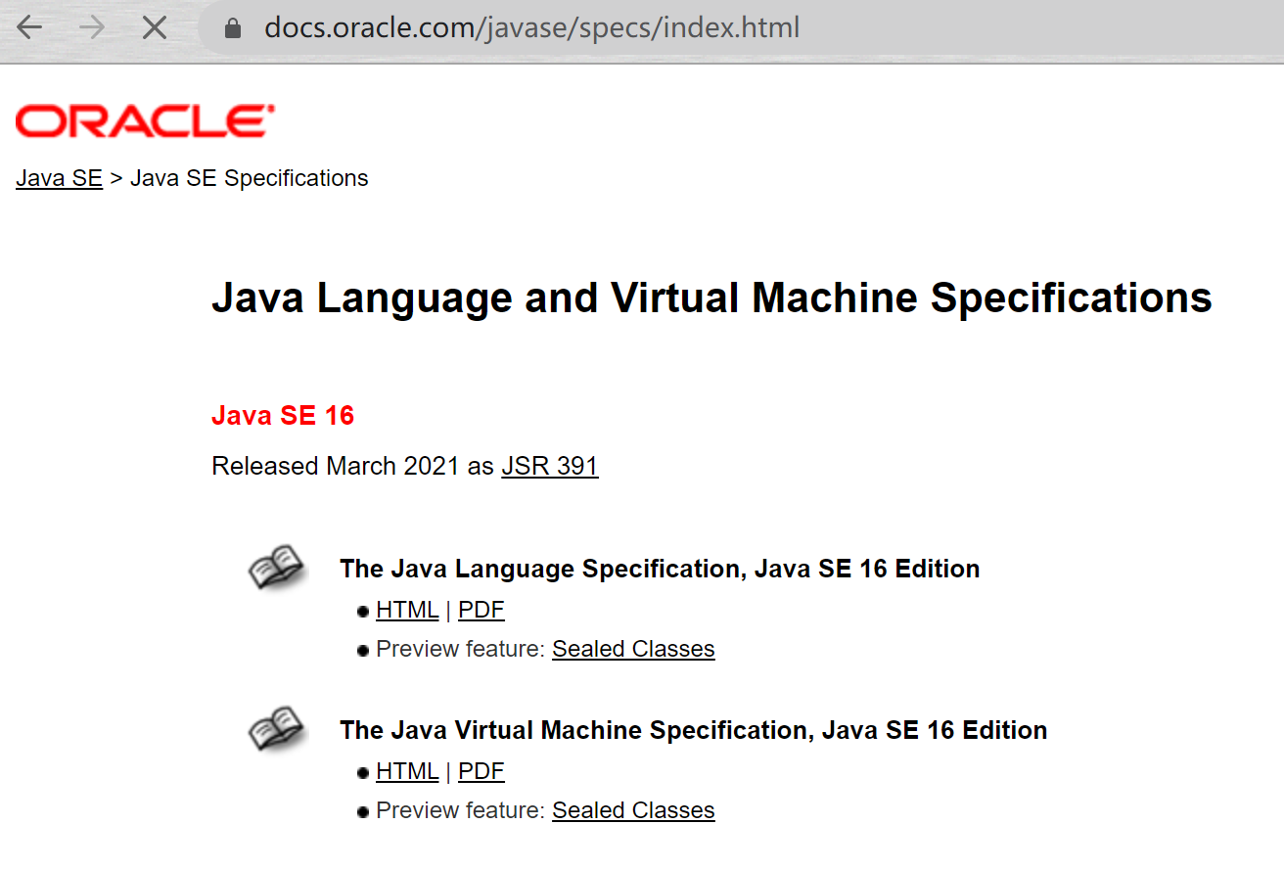
Task: Click the address bar URL
Action: pyautogui.click(x=531, y=27)
